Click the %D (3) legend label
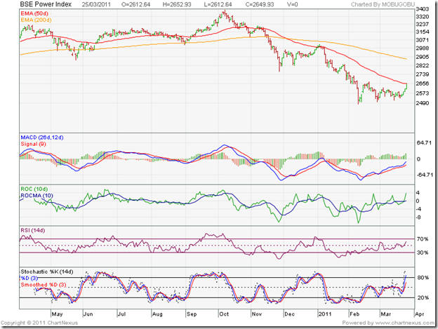438x329 pixels. point(29,278)
